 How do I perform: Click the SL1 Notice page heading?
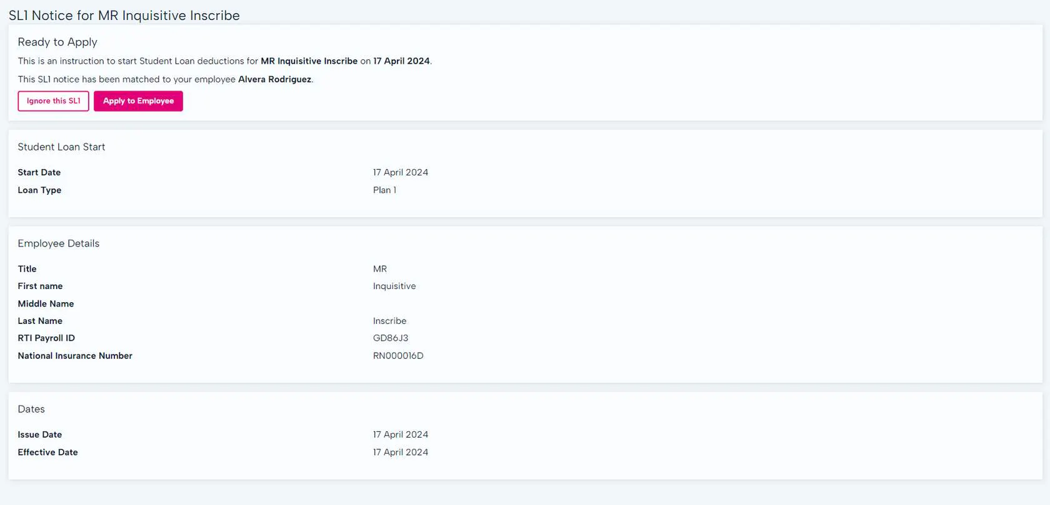[x=124, y=16]
